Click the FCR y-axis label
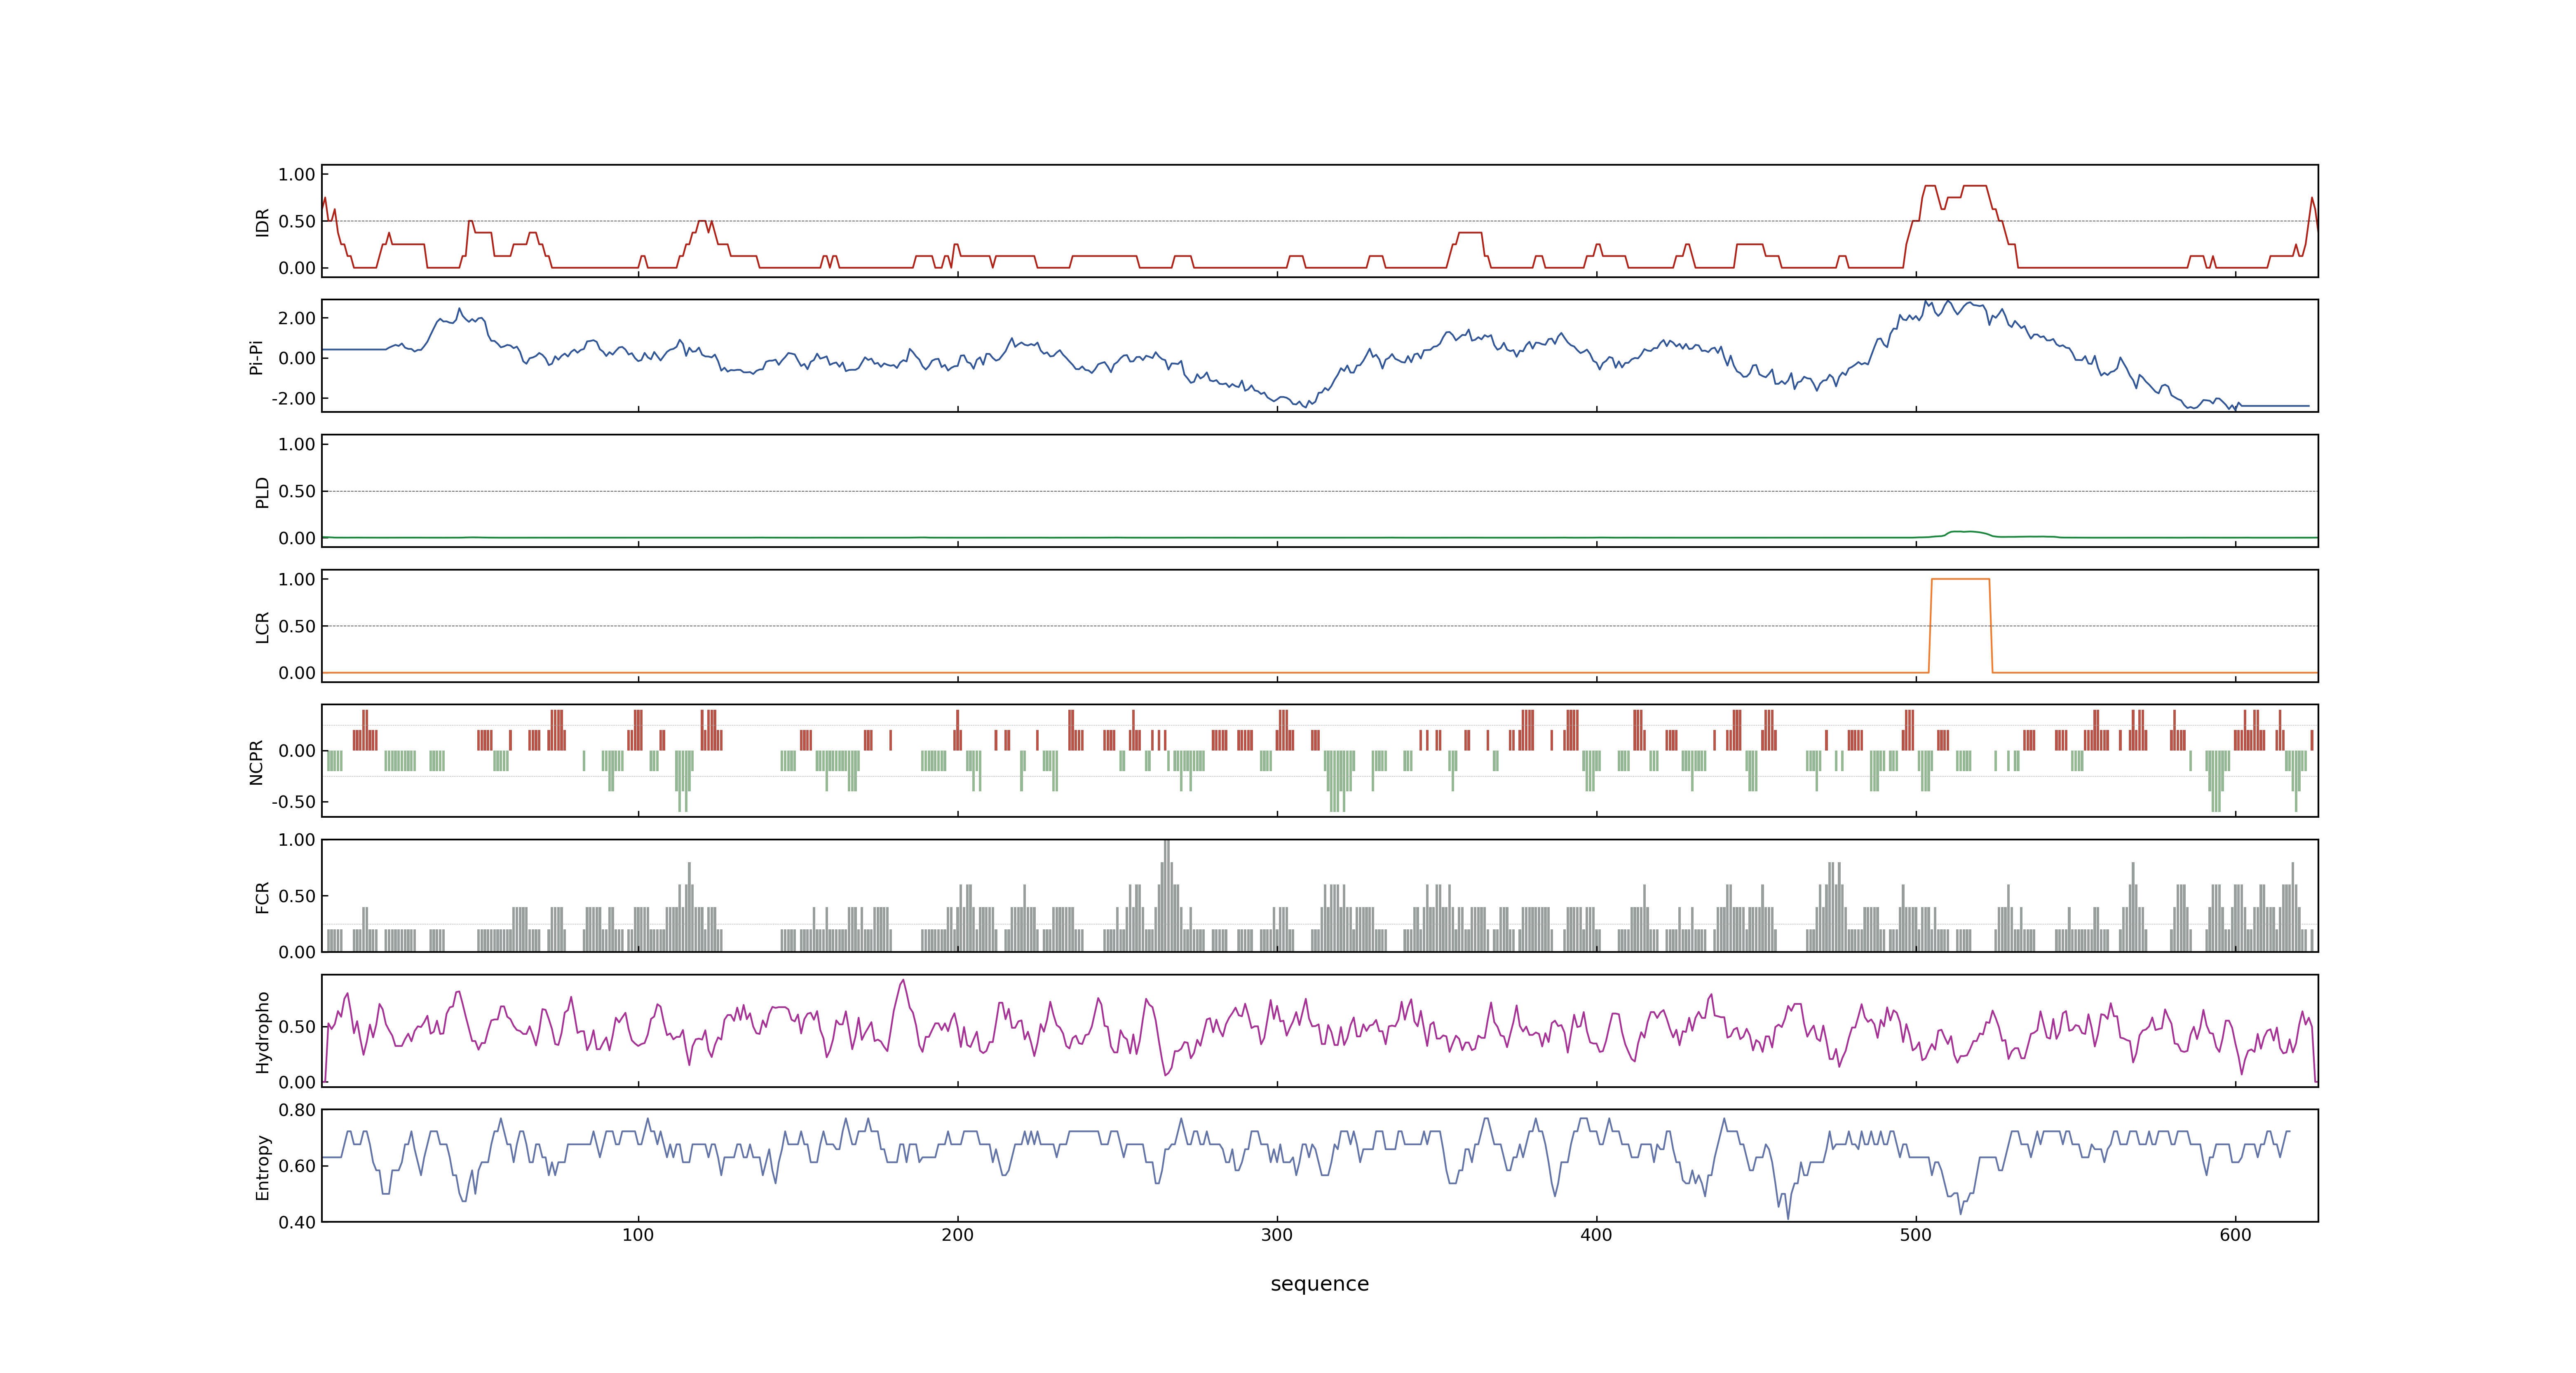Screen dimensions: 2576x1373 tap(263, 896)
